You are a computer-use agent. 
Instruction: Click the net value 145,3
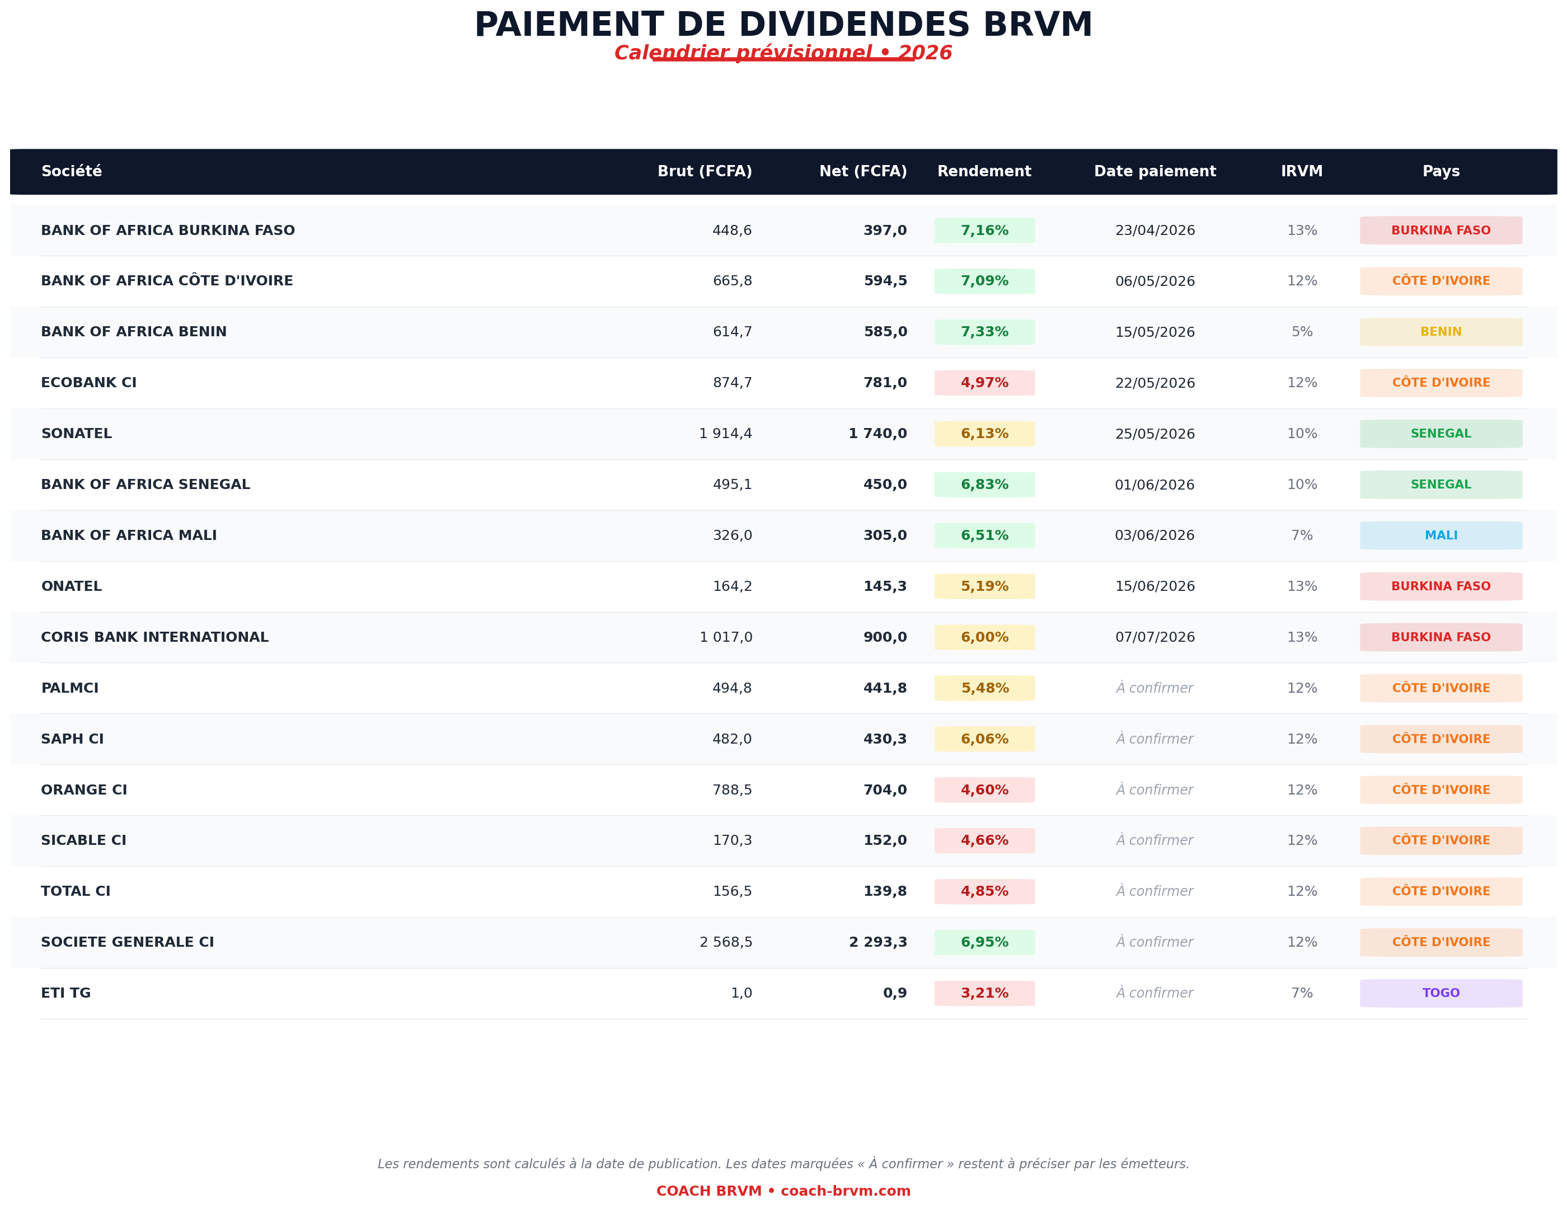pos(885,586)
